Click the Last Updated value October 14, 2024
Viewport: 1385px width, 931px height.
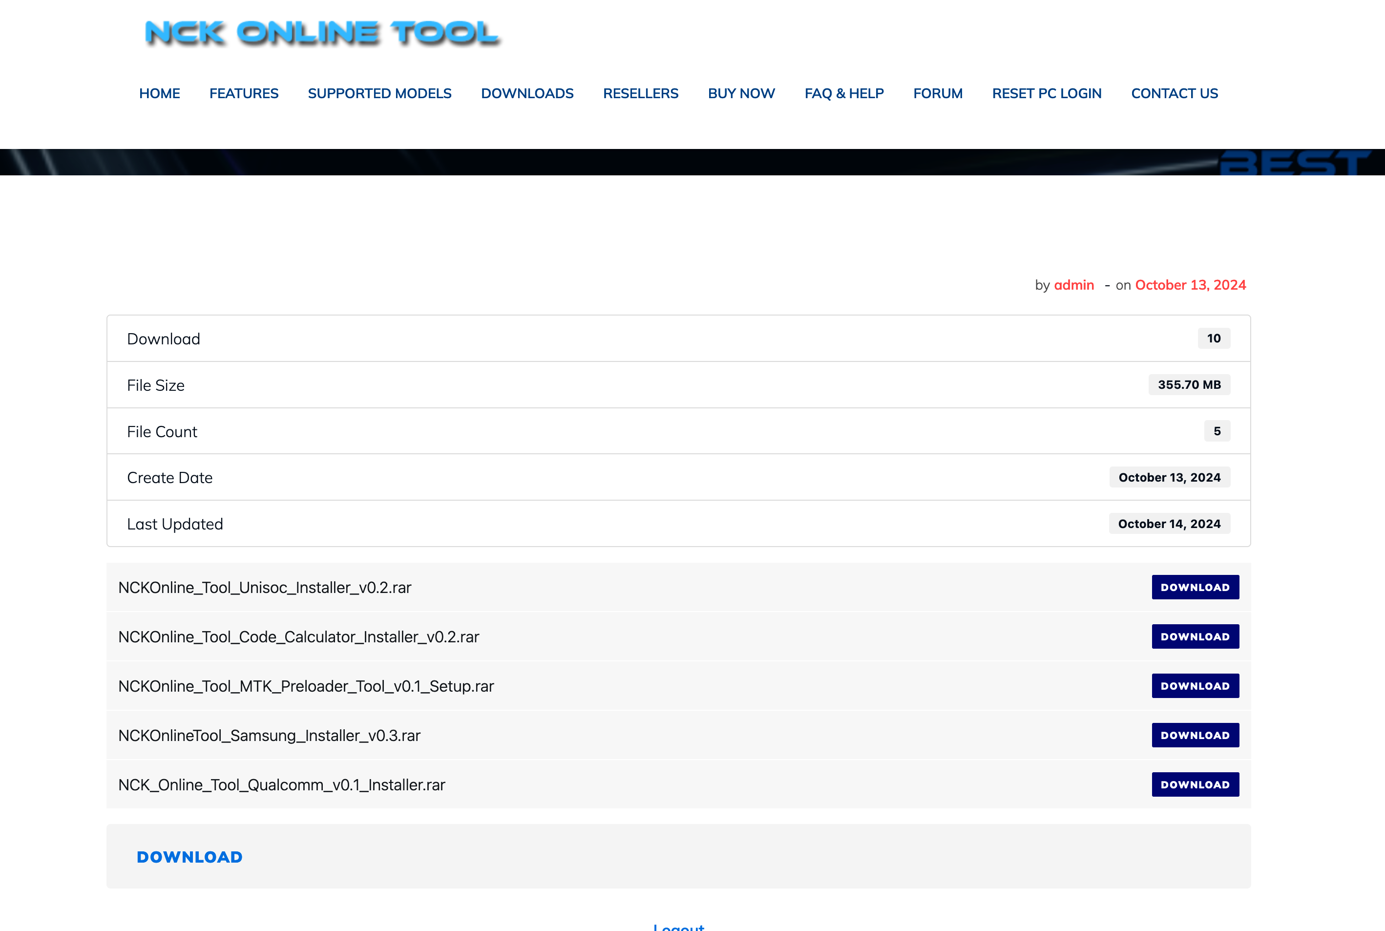[1169, 524]
